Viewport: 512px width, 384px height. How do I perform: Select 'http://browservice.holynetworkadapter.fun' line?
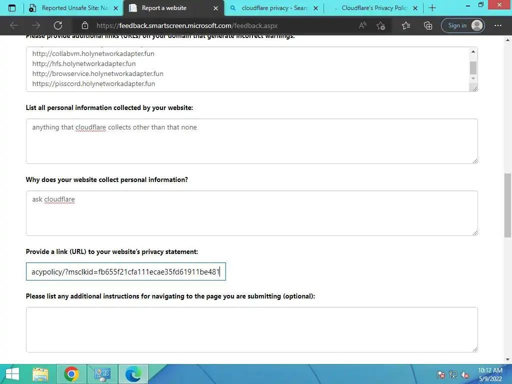97,74
